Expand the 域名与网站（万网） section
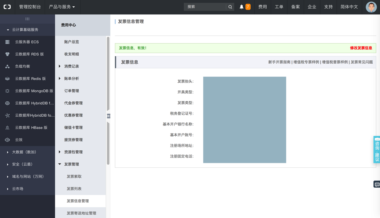Image resolution: width=380 pixels, height=218 pixels. pos(27,177)
